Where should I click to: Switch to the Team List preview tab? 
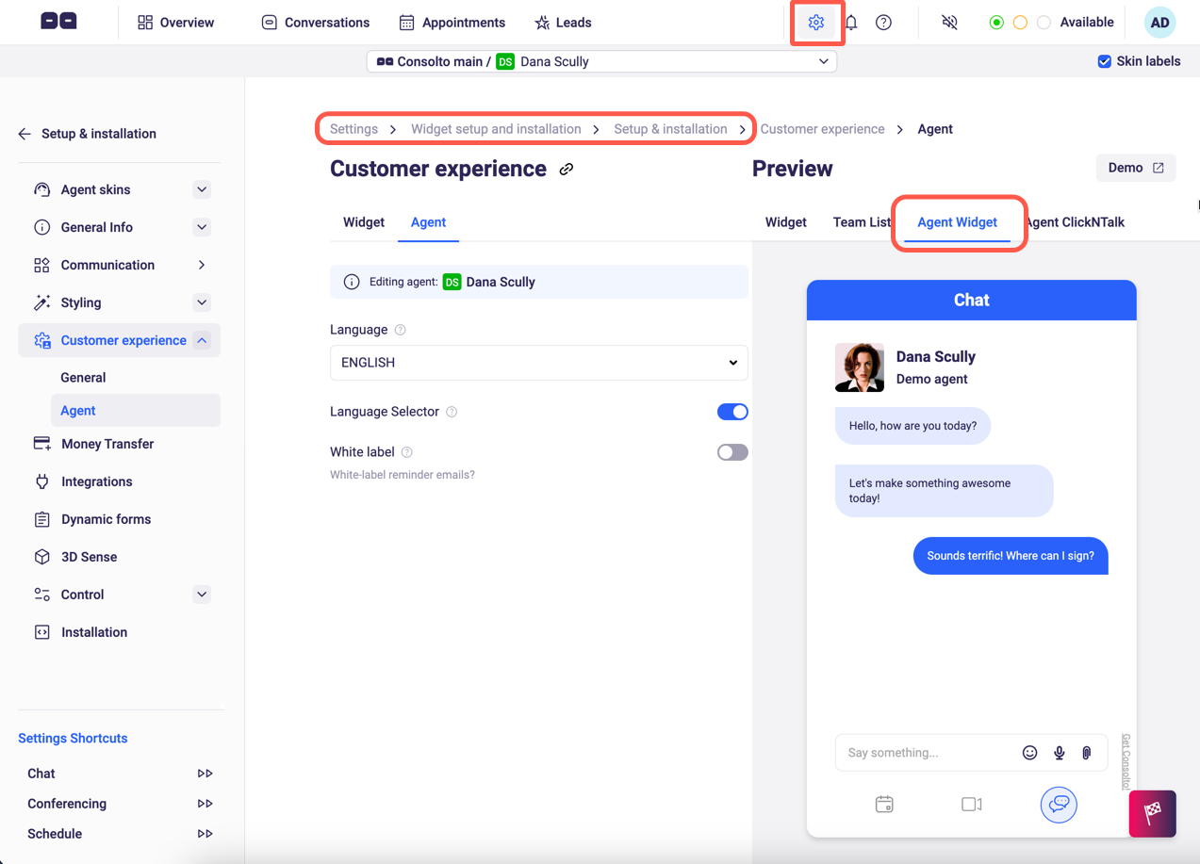coord(861,222)
